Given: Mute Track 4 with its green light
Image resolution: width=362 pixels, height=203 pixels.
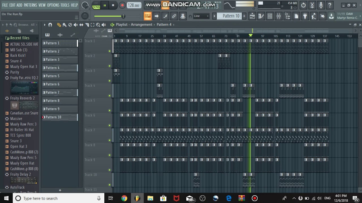Looking at the screenshot, I should [109, 96].
